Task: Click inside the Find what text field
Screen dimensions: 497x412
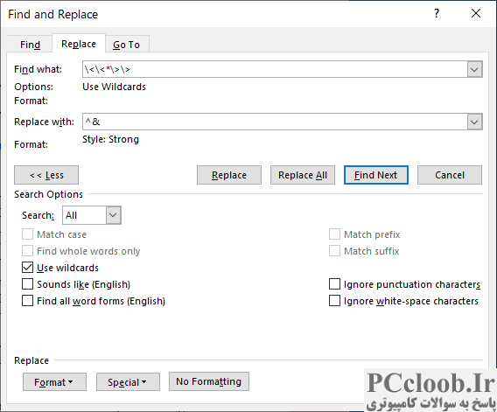Action: [x=275, y=69]
